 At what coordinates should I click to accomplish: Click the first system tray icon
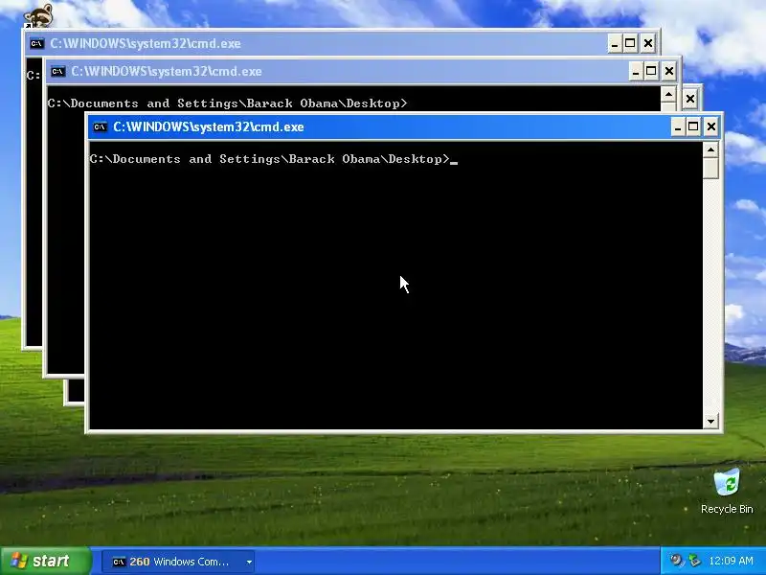pyautogui.click(x=677, y=561)
